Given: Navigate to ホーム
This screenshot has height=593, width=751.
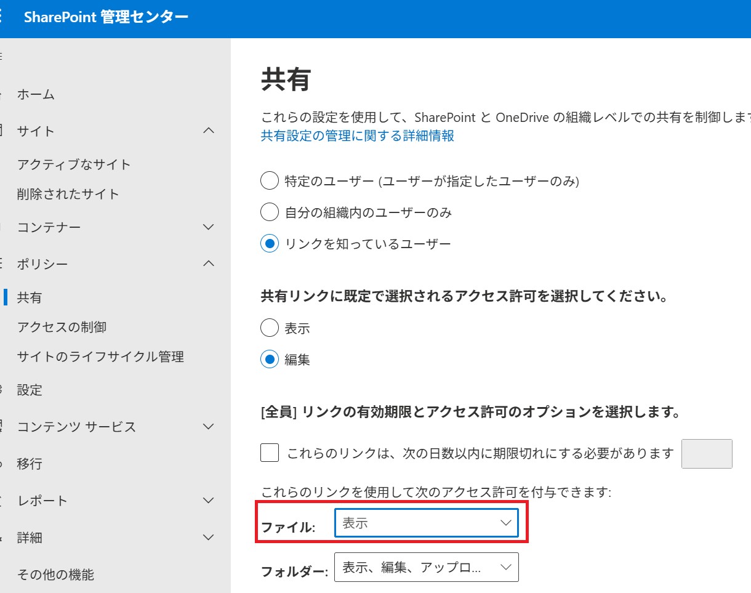Looking at the screenshot, I should pyautogui.click(x=36, y=95).
